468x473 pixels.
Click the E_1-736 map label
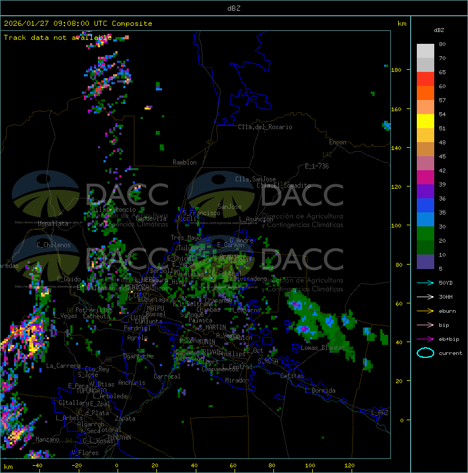(317, 166)
